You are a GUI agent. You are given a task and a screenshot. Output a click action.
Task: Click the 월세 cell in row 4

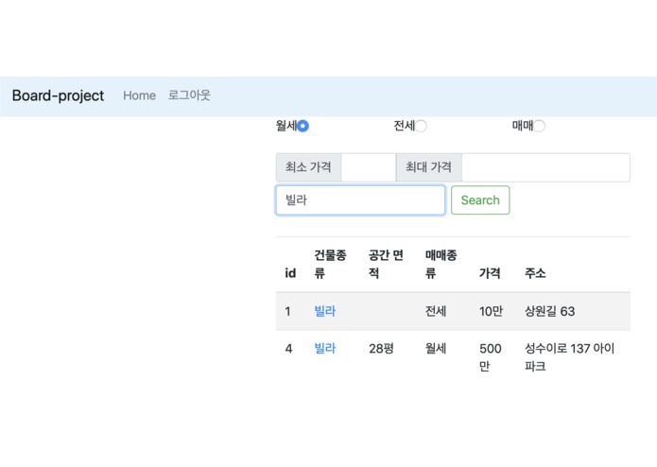click(x=436, y=349)
